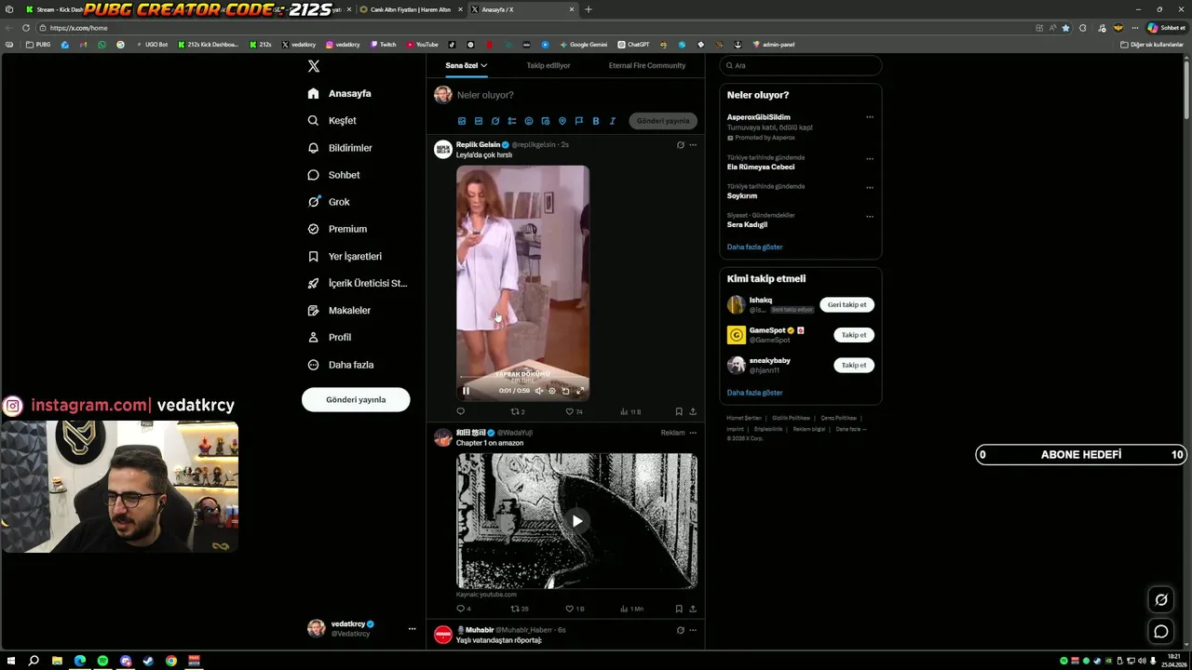Open WadaYuji ad more options
Image resolution: width=1192 pixels, height=670 pixels.
(x=693, y=433)
